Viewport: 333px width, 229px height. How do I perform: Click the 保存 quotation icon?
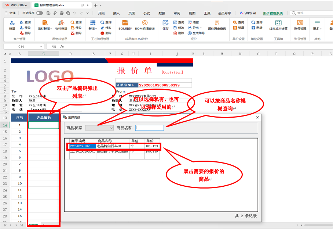pos(165,25)
